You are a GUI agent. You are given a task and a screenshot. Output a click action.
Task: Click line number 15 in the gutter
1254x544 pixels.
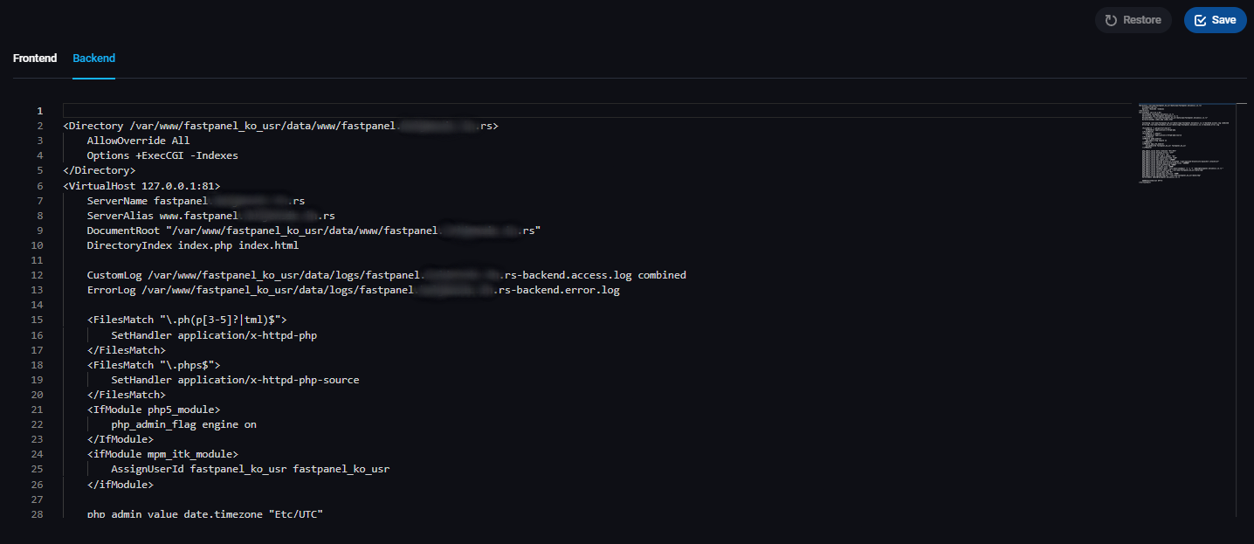pyautogui.click(x=37, y=320)
